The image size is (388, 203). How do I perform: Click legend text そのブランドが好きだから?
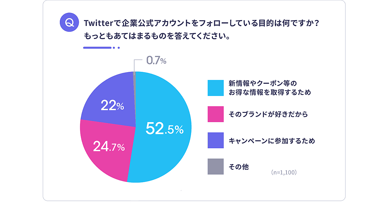point(268,114)
